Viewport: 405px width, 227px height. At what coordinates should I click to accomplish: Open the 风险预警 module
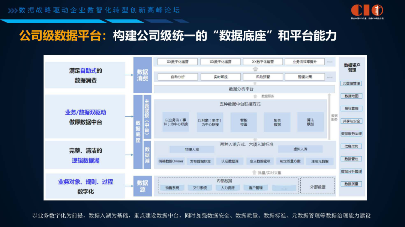(264, 77)
